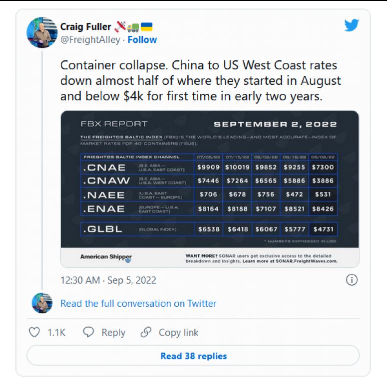This screenshot has height=381, width=387.
Task: Open the 12:30 AM Sep 5, 2022 timestamp
Action: tap(108, 280)
